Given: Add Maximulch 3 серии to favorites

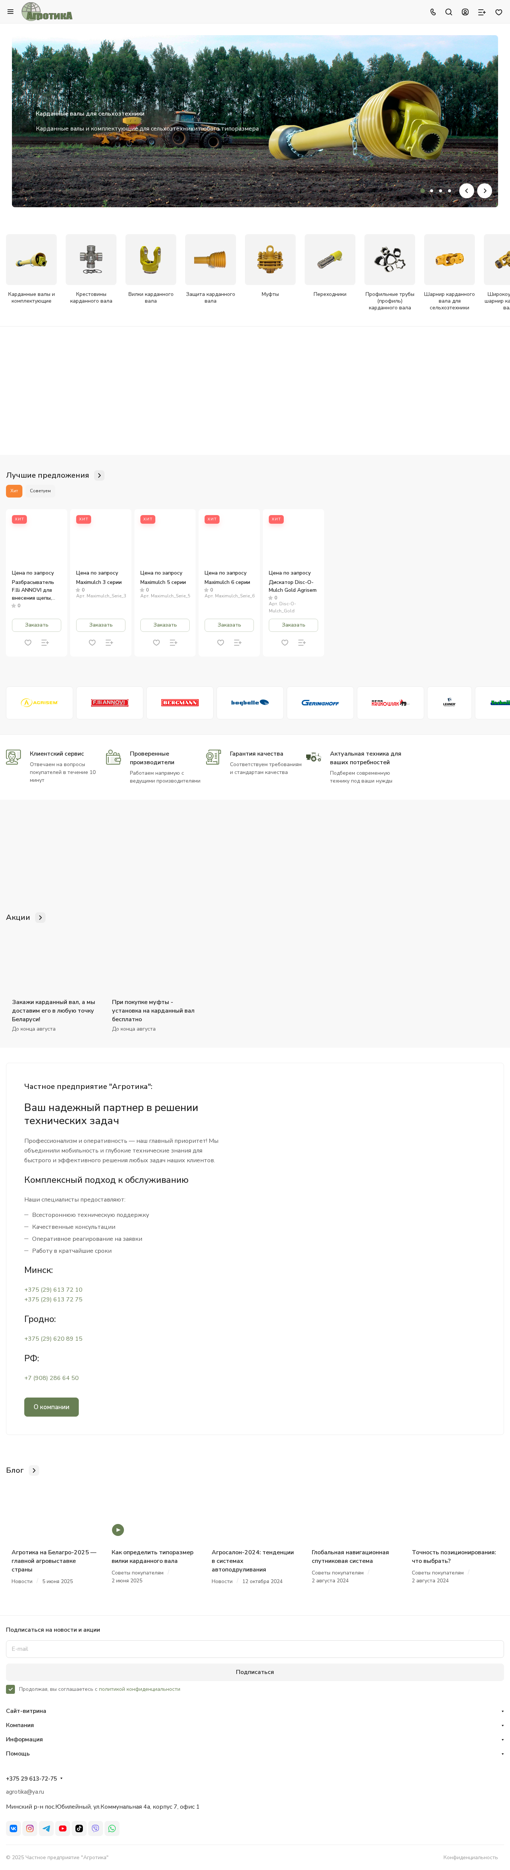Looking at the screenshot, I should coord(92,642).
